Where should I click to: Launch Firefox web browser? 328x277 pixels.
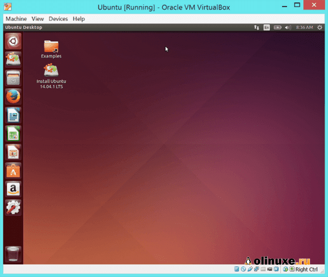(13, 97)
